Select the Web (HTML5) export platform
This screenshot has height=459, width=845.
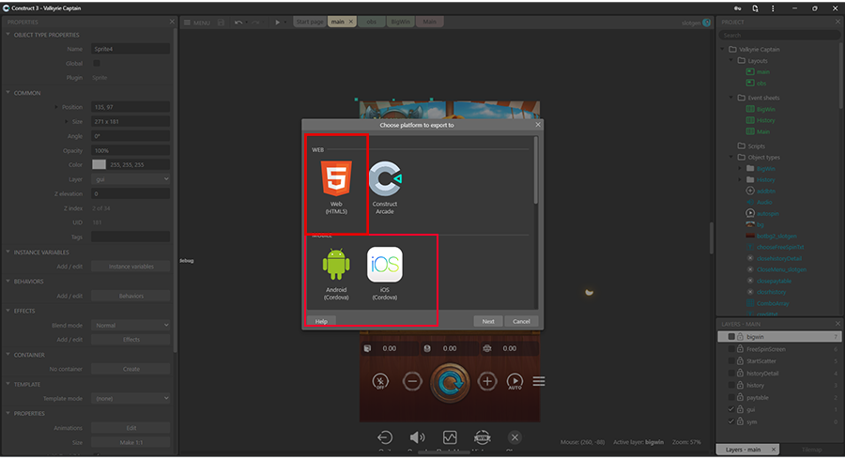335,186
